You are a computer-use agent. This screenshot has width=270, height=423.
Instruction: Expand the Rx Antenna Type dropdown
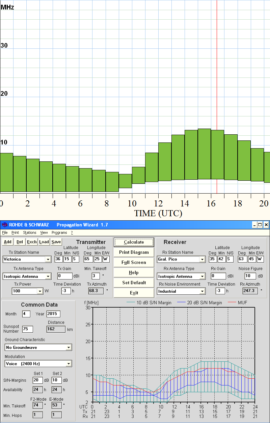202,276
